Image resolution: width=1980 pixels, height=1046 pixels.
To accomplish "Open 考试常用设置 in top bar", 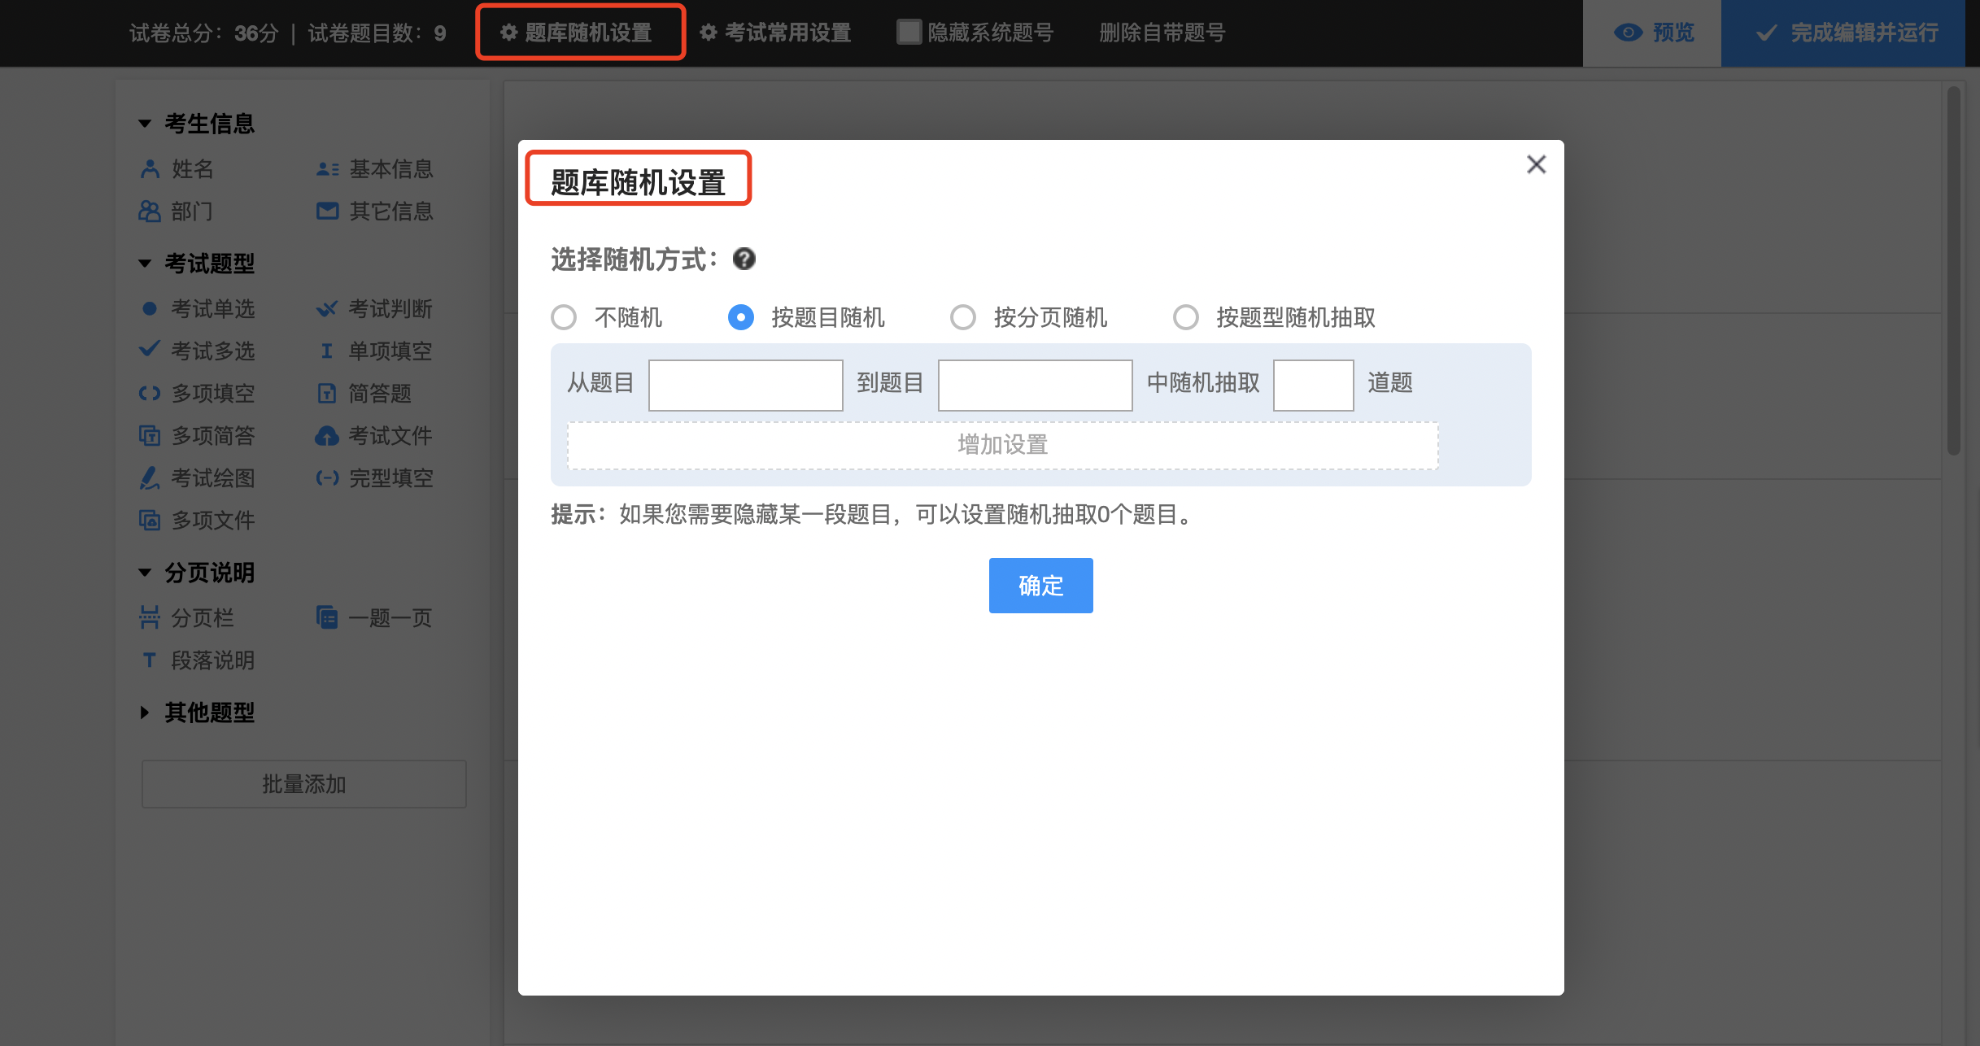I will (775, 33).
